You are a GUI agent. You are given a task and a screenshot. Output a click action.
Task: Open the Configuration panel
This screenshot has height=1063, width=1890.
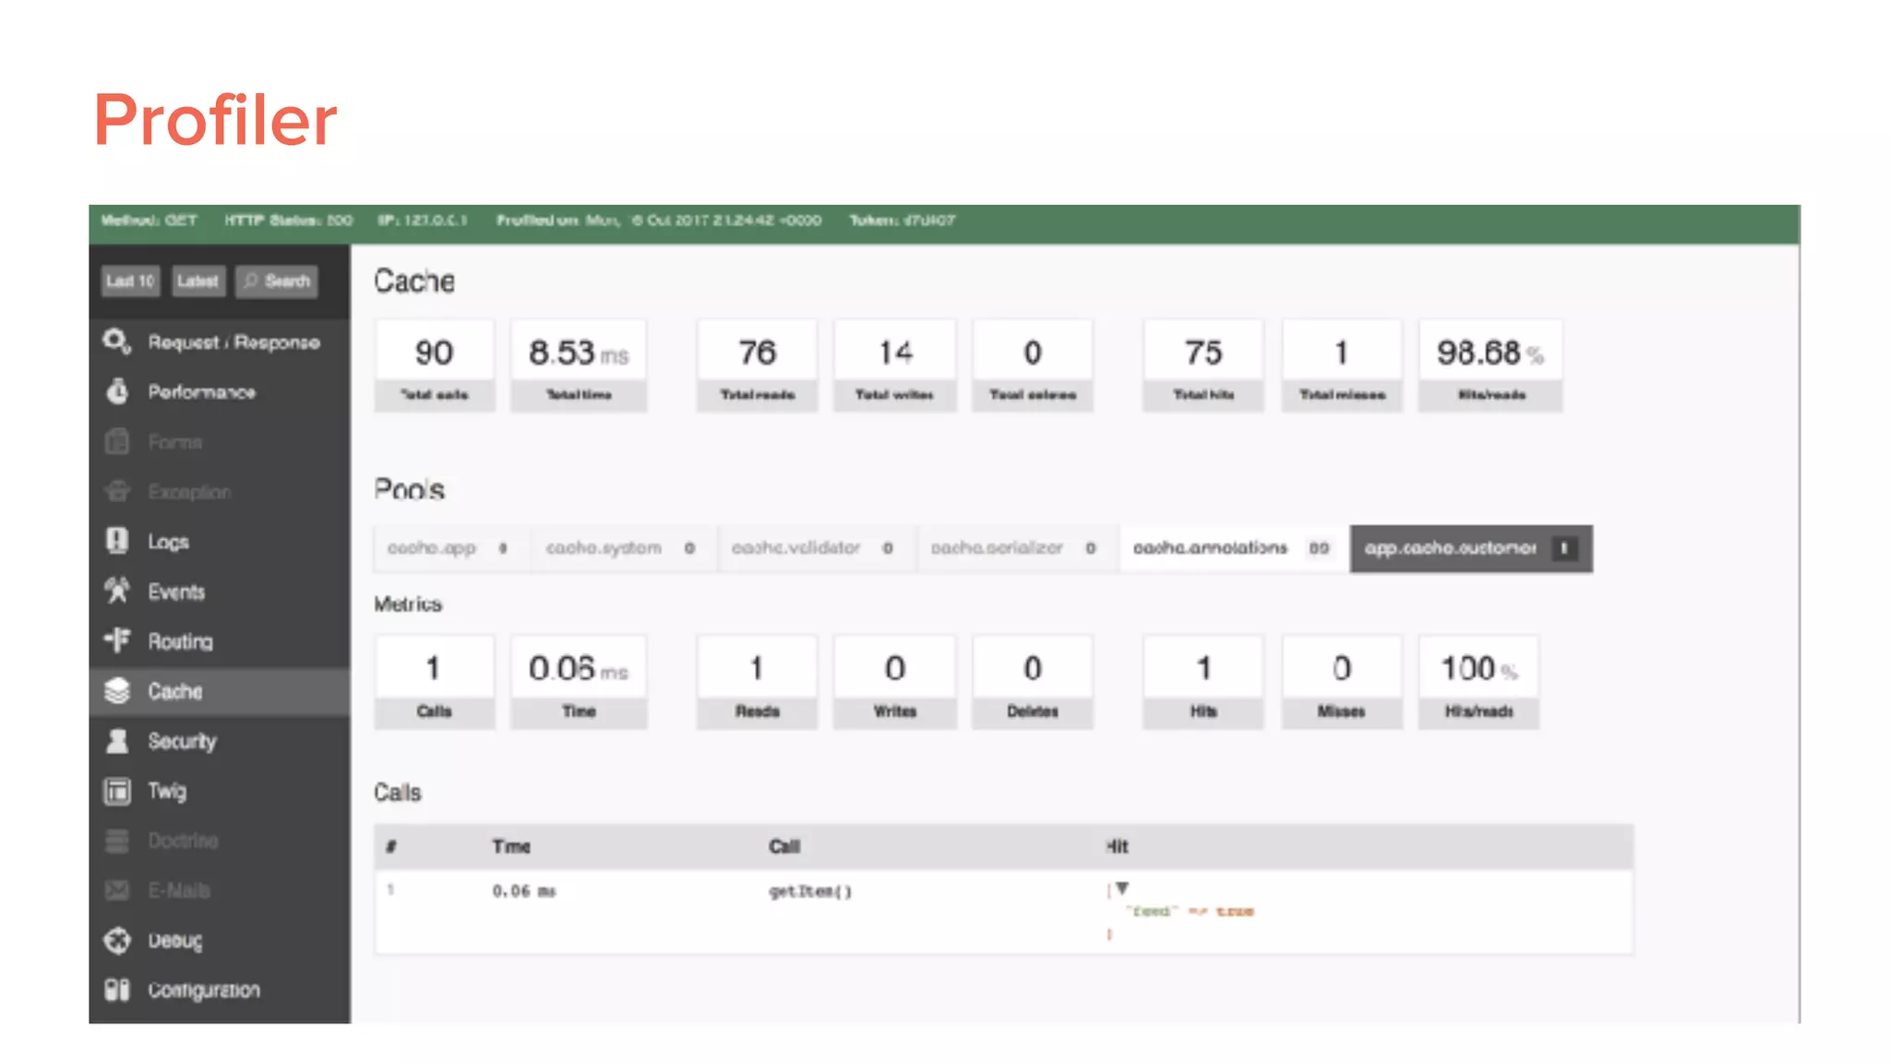[220, 990]
